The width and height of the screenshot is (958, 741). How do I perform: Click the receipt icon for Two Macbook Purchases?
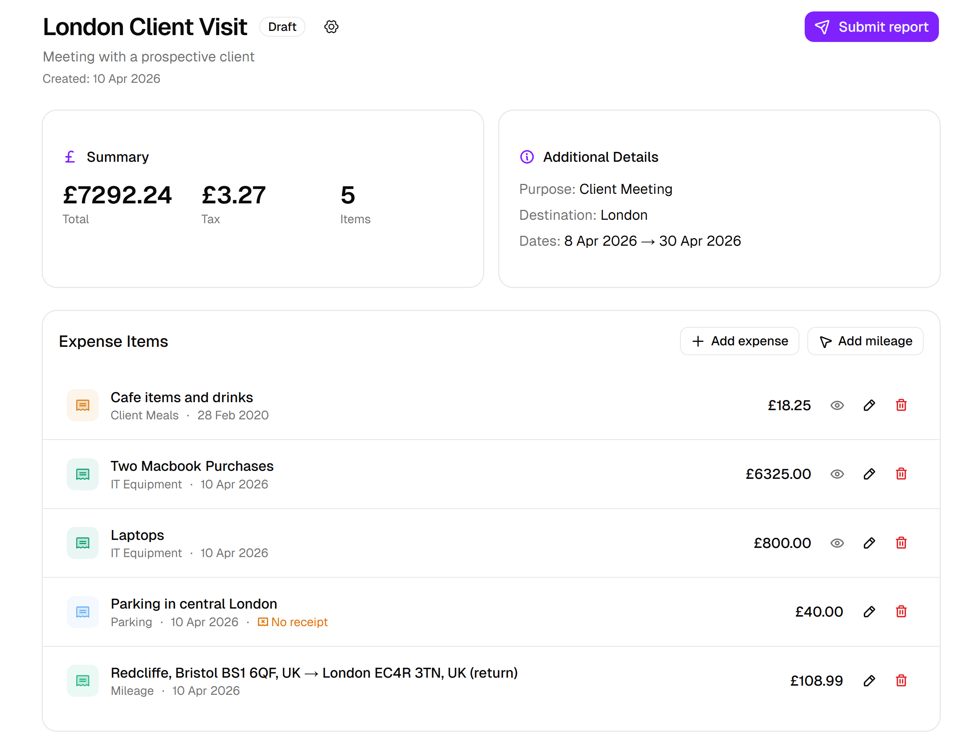click(82, 474)
